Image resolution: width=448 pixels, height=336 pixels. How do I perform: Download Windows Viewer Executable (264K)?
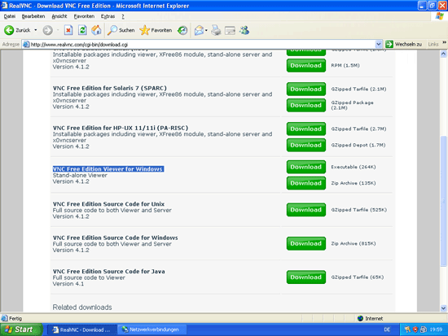click(x=306, y=167)
